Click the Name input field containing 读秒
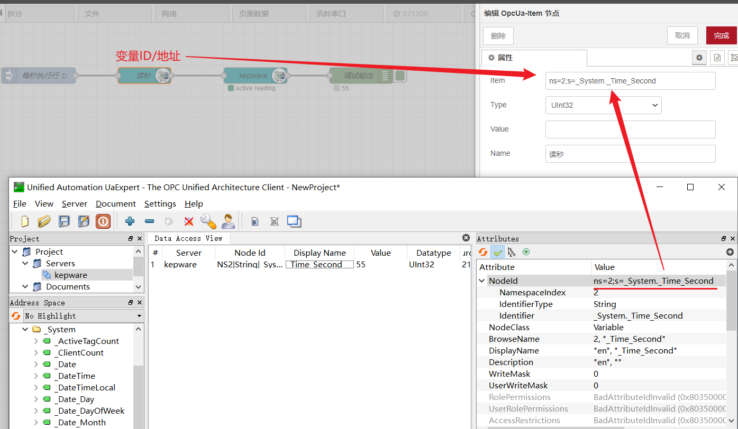Screen dimensions: 738x429 [630, 154]
